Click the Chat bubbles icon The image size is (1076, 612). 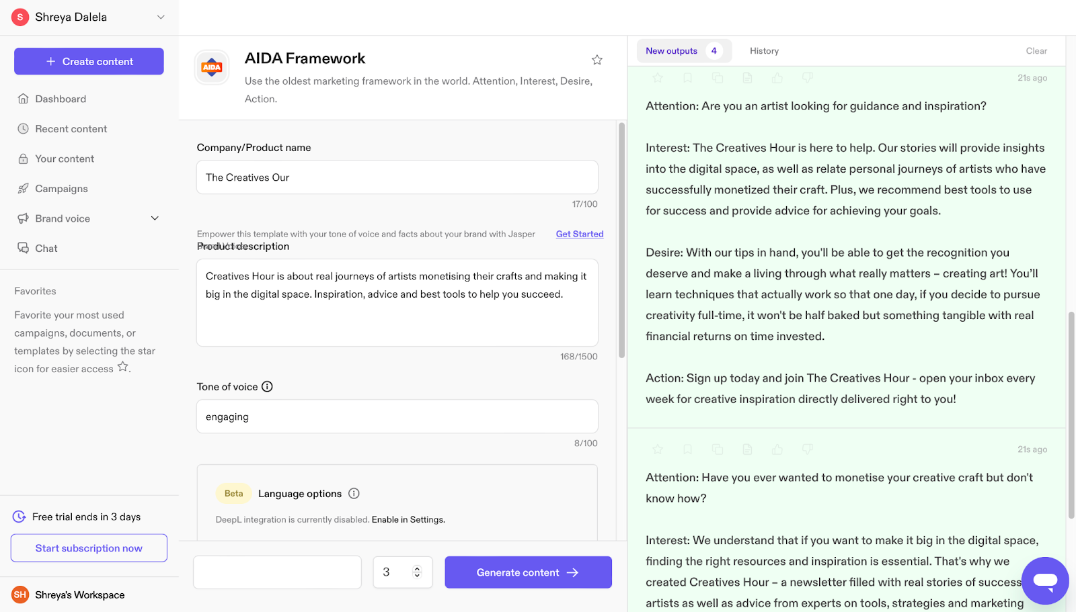coord(23,249)
